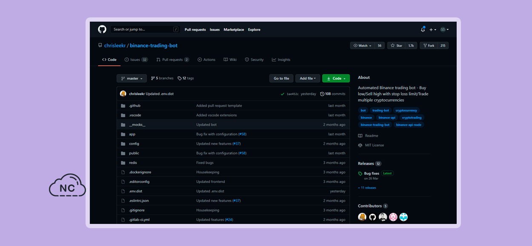Screen dimensions: 532x246
Task: Focus the Search or jump to field
Action: (x=145, y=29)
